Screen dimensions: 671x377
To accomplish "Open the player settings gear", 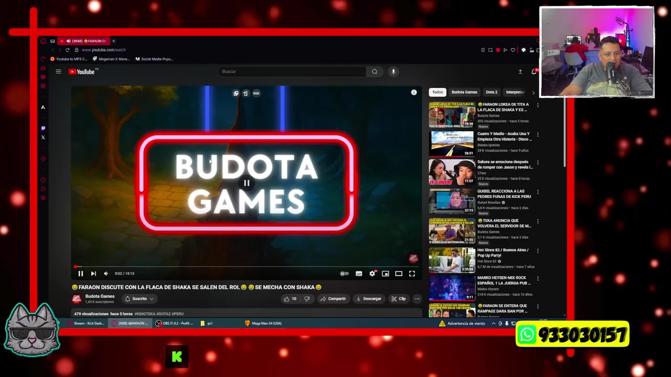I will [x=372, y=273].
